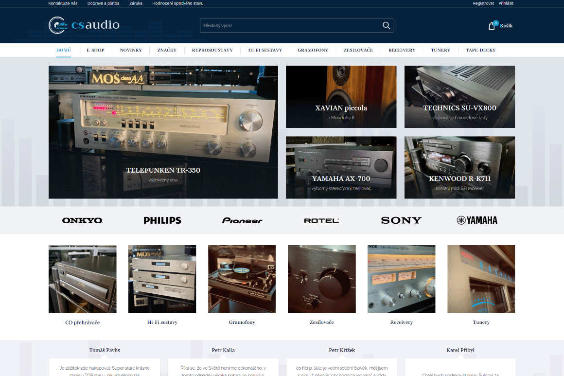The width and height of the screenshot is (564, 376).
Task: Open the E-shop menu item
Action: (95, 50)
